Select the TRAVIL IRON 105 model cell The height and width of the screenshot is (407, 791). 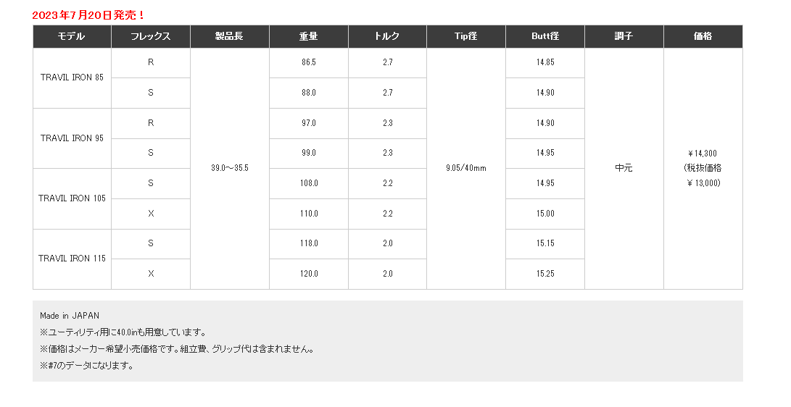[x=72, y=198]
